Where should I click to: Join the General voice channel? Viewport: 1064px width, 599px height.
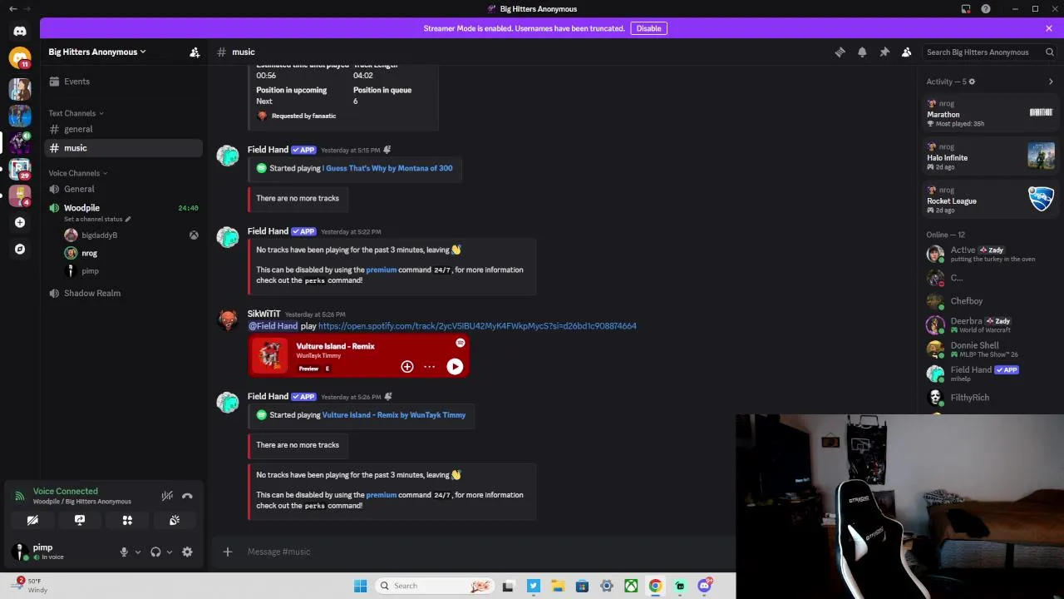pos(123,189)
